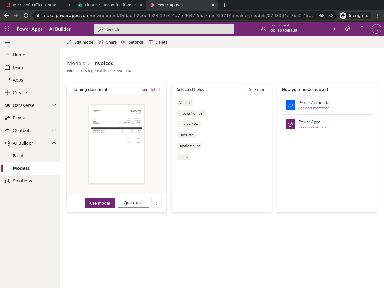Click inside the Search box
Screen dimensions: 384x288
[x=164, y=29]
